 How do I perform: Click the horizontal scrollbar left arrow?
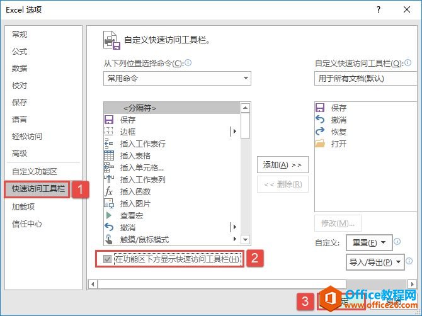pyautogui.click(x=93, y=284)
